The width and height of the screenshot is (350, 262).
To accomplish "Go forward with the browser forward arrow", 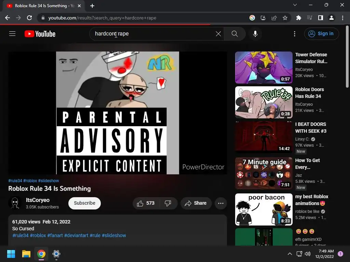I will pyautogui.click(x=18, y=18).
